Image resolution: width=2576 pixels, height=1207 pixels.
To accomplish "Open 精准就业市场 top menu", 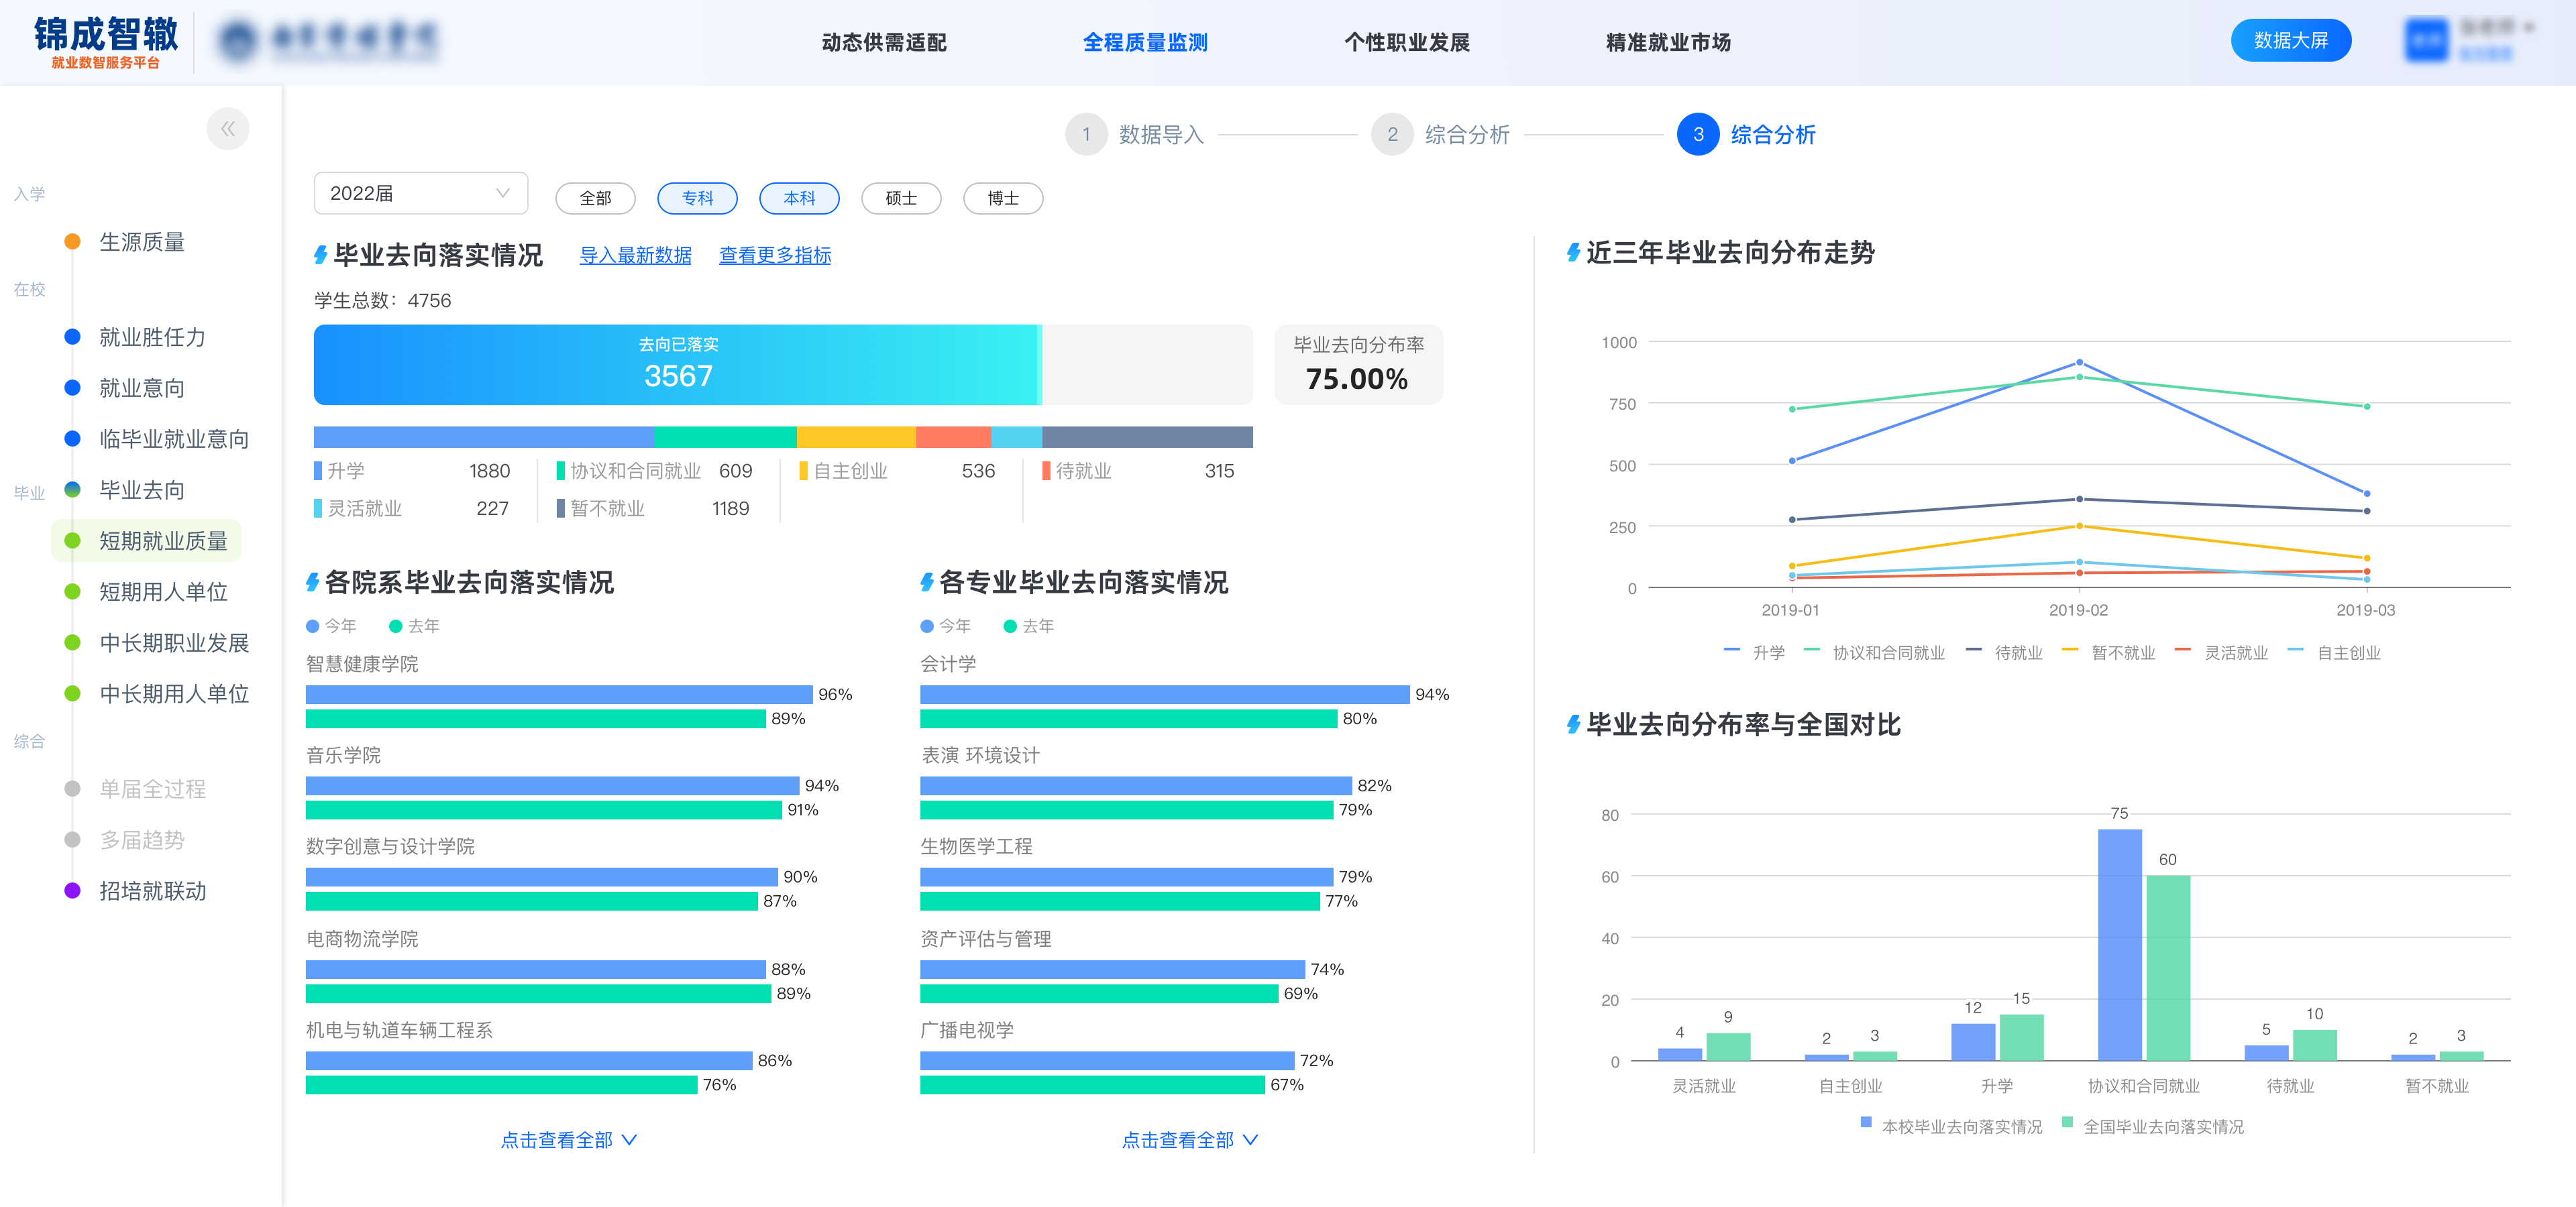I will tap(1667, 43).
